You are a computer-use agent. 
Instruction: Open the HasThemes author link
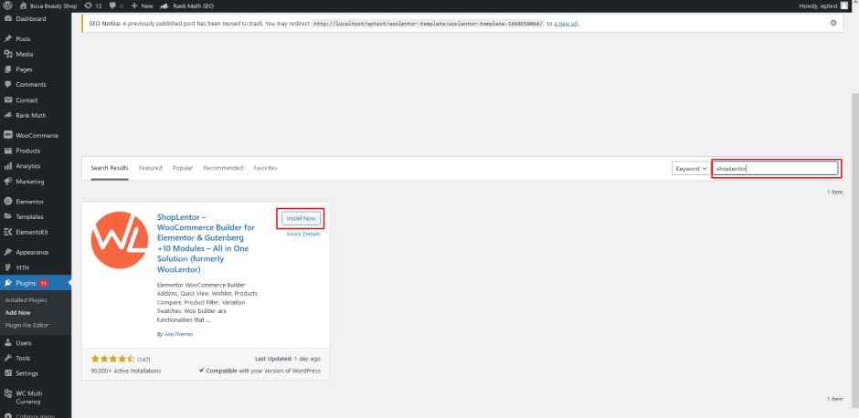[x=178, y=334]
